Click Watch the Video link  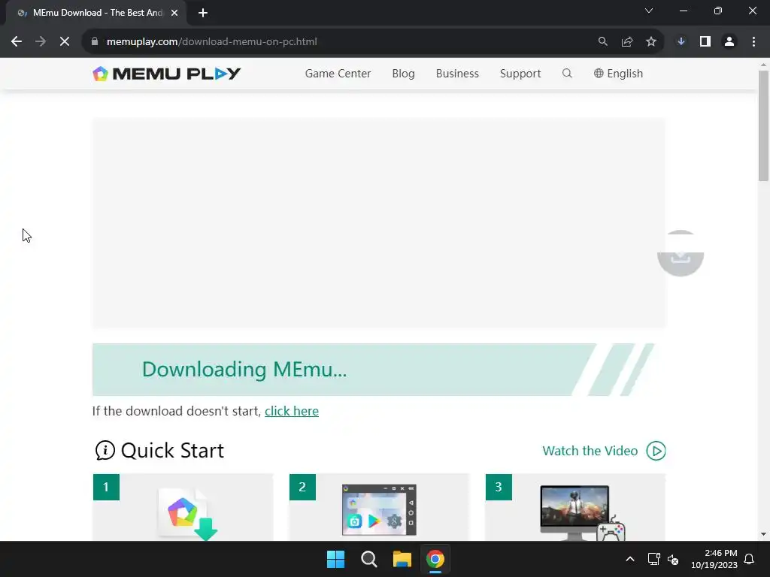tap(590, 451)
